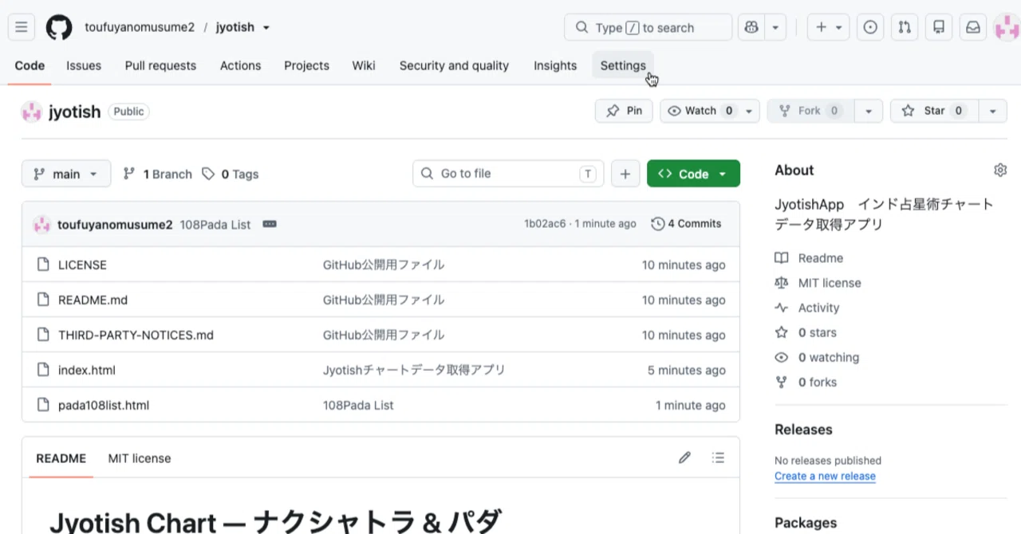Viewport: 1021px width, 534px height.
Task: Star the jyotish repository
Action: [x=934, y=111]
